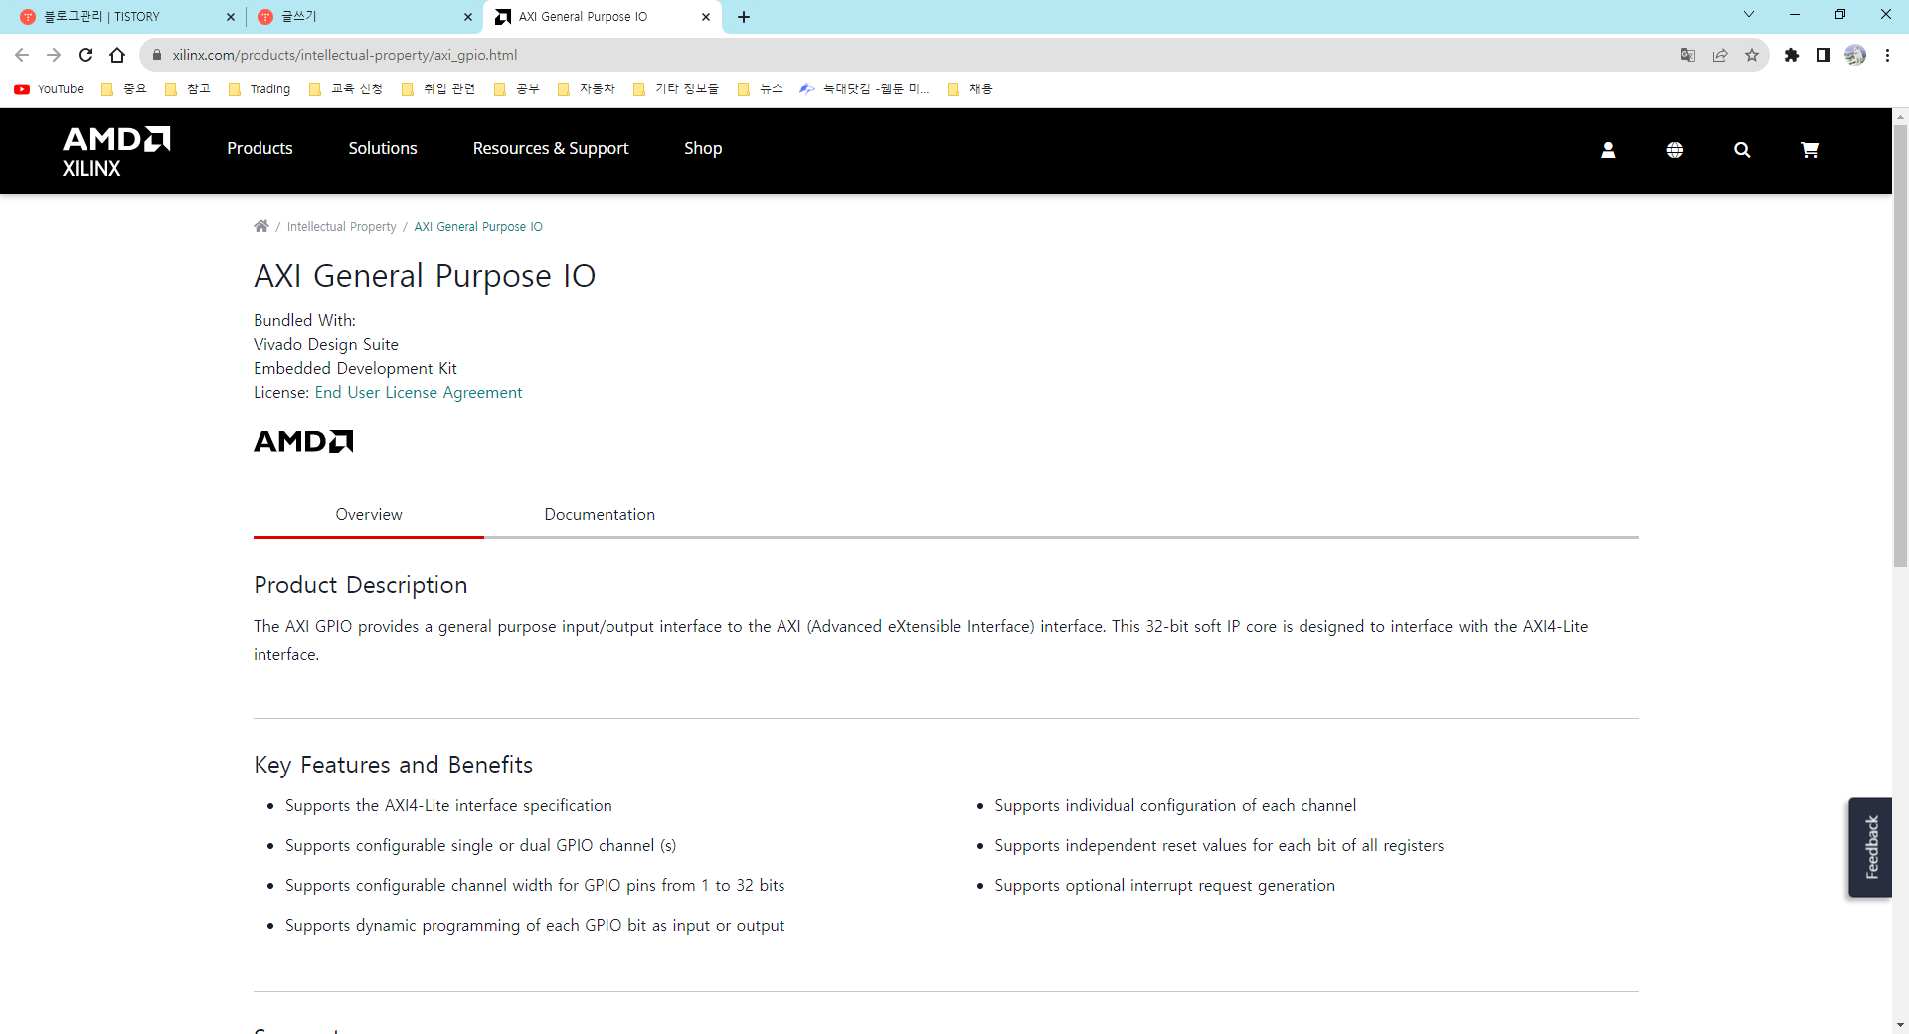
Task: Click "Supports the AXI4-Lite interface specification" text
Action: [x=448, y=806]
